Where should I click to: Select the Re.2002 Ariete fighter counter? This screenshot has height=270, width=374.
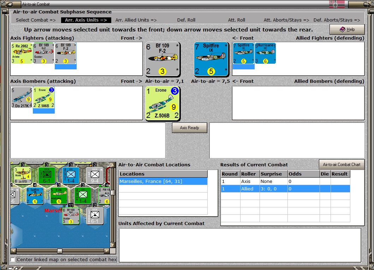22,53
